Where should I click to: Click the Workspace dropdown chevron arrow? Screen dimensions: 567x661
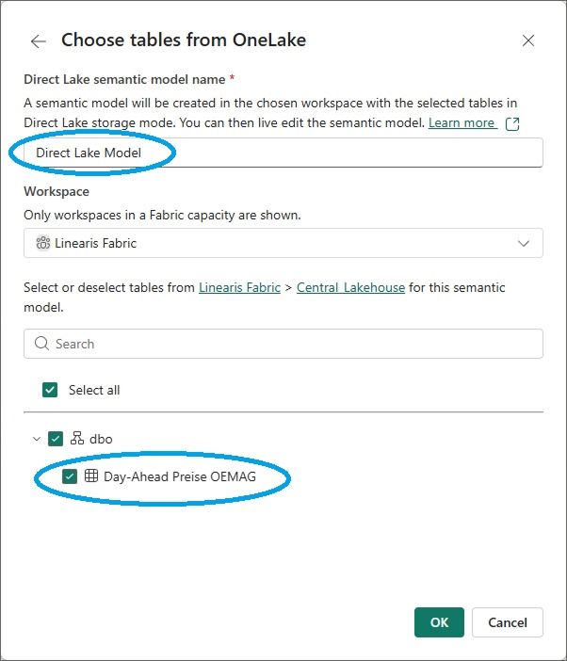(x=525, y=243)
